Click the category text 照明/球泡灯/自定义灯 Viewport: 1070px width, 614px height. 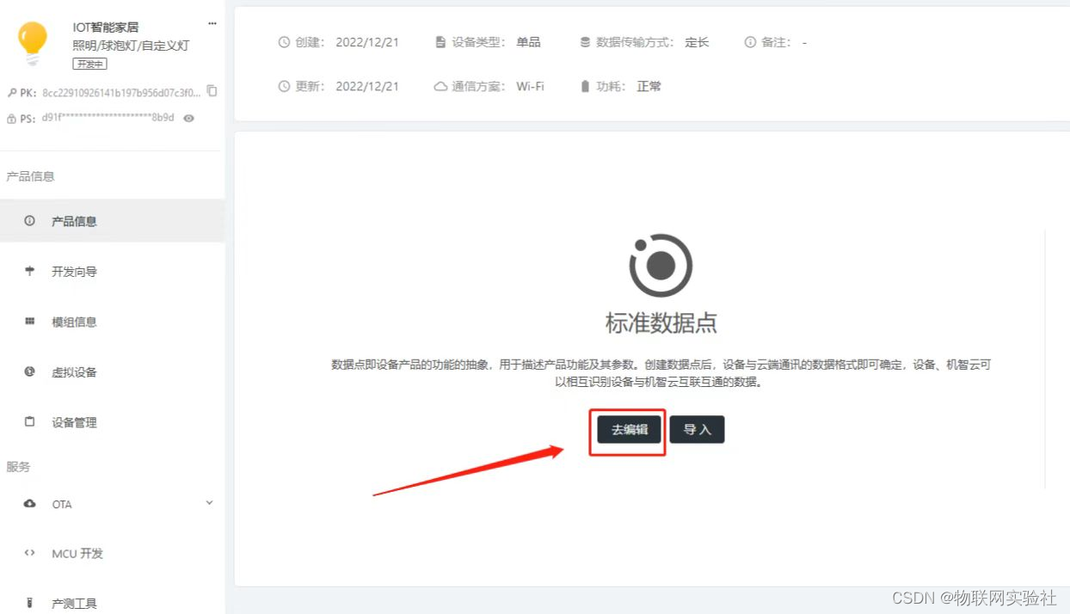pos(131,46)
